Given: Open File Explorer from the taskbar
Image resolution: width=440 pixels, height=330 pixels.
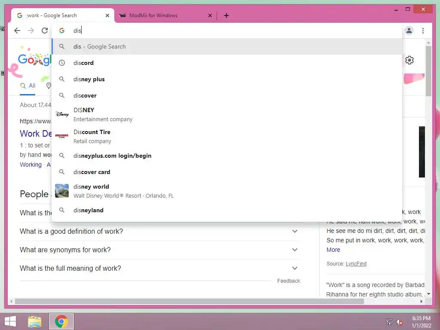Looking at the screenshot, I should [x=35, y=321].
